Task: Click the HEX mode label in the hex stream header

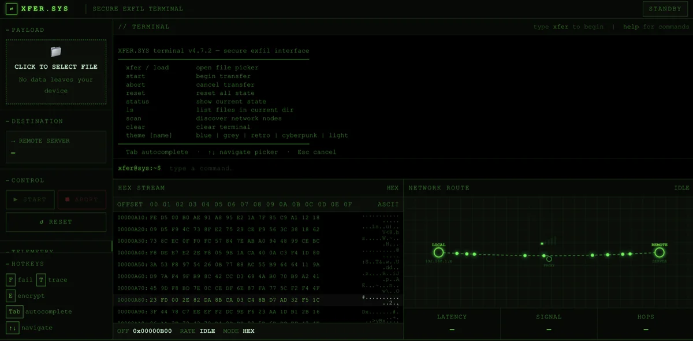Action: pos(393,188)
